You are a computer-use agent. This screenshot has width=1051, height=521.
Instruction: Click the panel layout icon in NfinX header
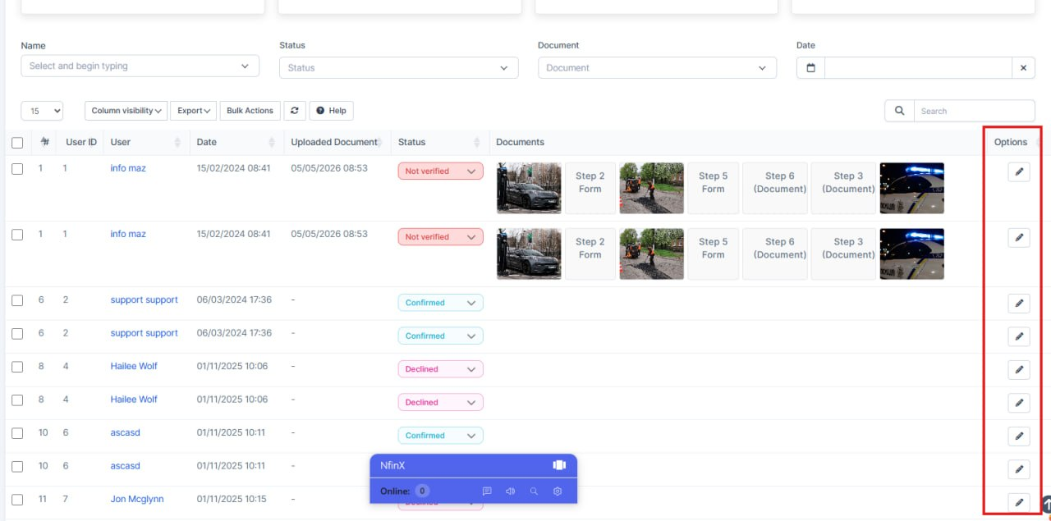click(559, 465)
